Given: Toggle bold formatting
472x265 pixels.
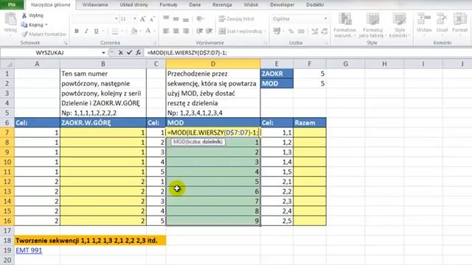Looking at the screenshot, I should (77, 31).
